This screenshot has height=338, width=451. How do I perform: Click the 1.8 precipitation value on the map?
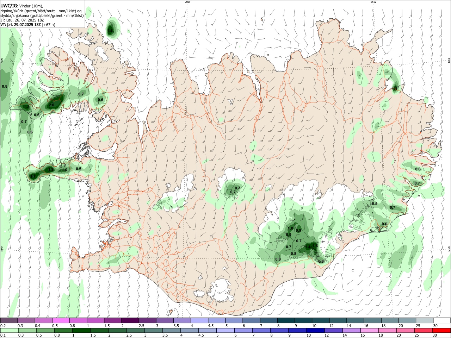tap(51, 170)
